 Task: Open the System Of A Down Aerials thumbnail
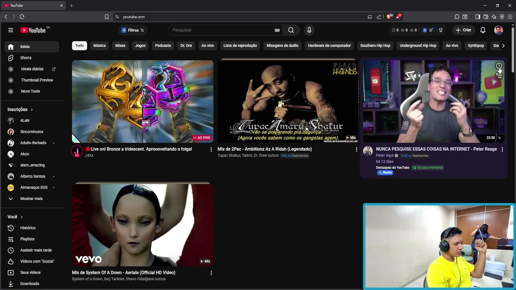143,225
